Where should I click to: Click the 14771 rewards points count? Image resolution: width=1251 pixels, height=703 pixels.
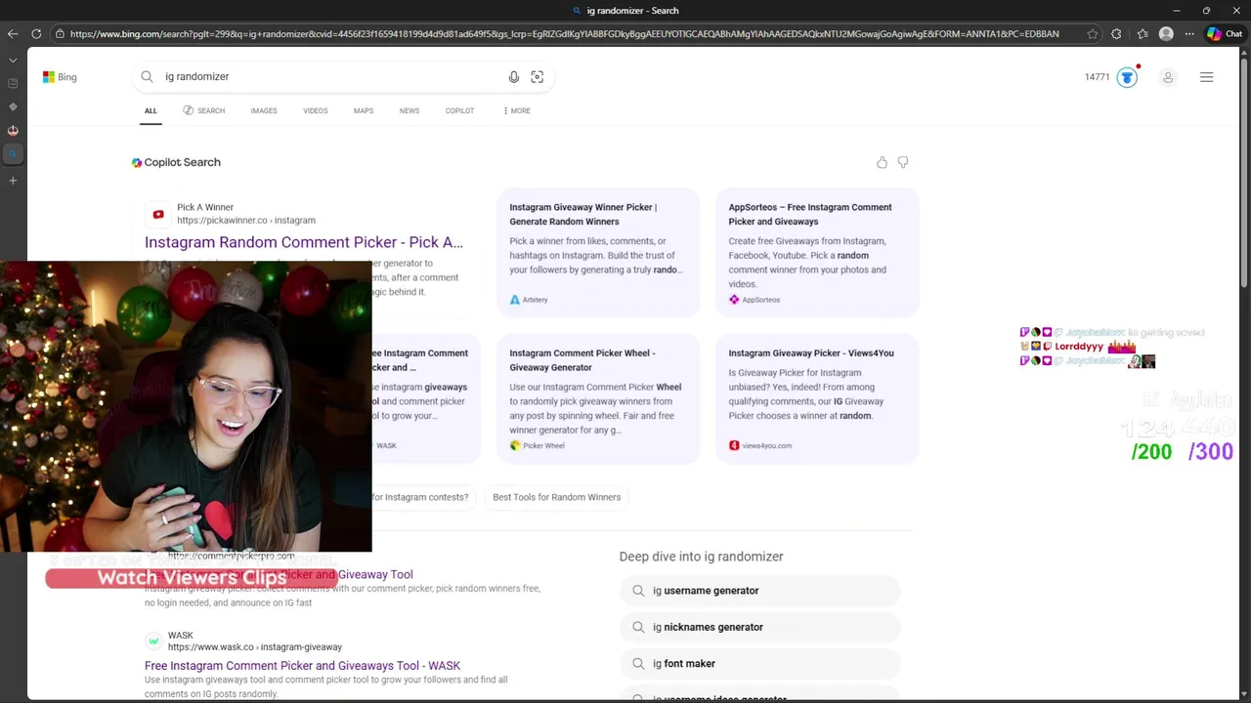point(1097,77)
